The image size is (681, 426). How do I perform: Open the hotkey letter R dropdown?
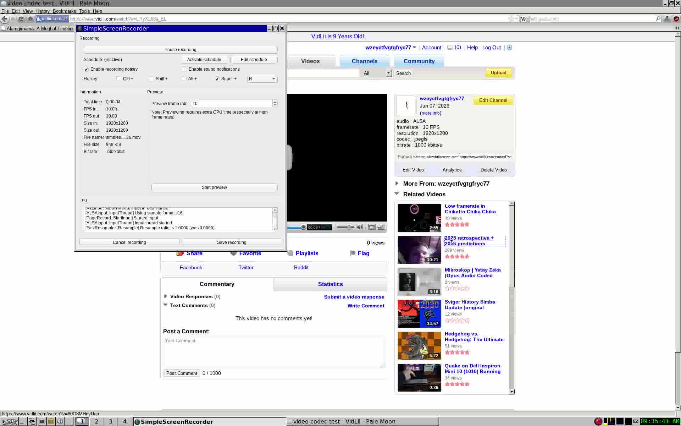click(x=262, y=79)
